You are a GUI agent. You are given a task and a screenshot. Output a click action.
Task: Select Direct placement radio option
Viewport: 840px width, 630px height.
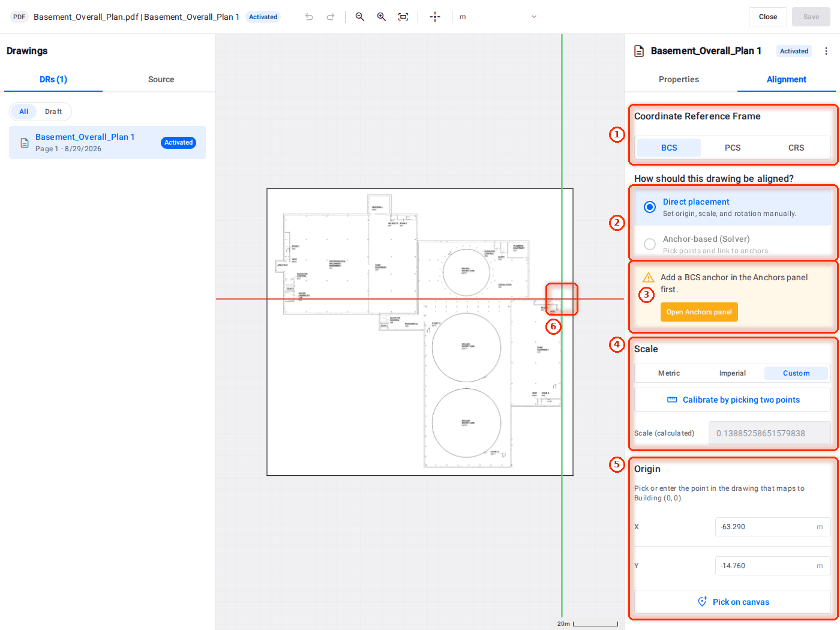tap(650, 207)
